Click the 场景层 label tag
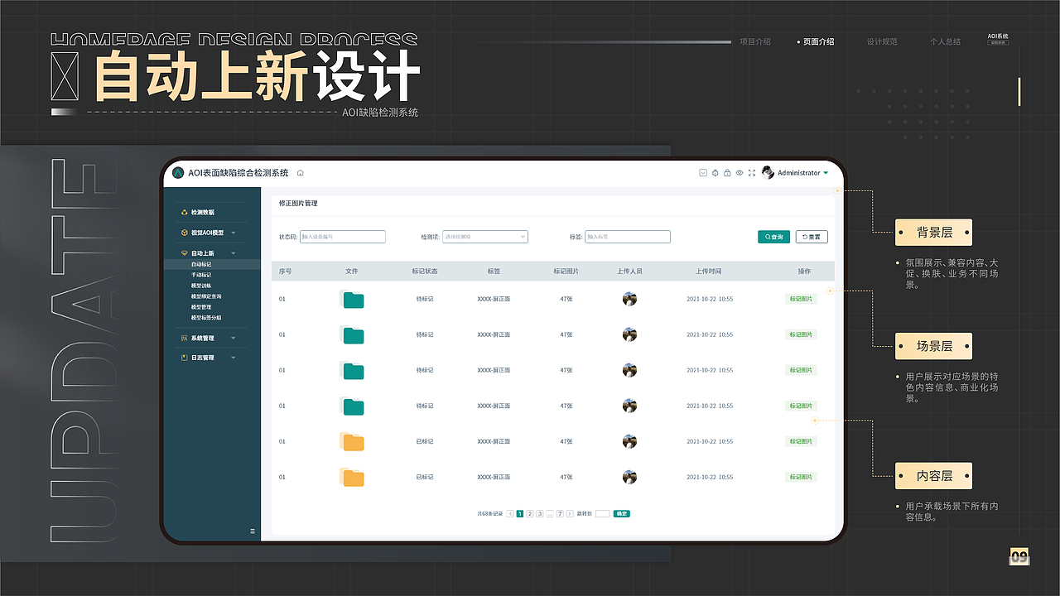 tap(934, 346)
